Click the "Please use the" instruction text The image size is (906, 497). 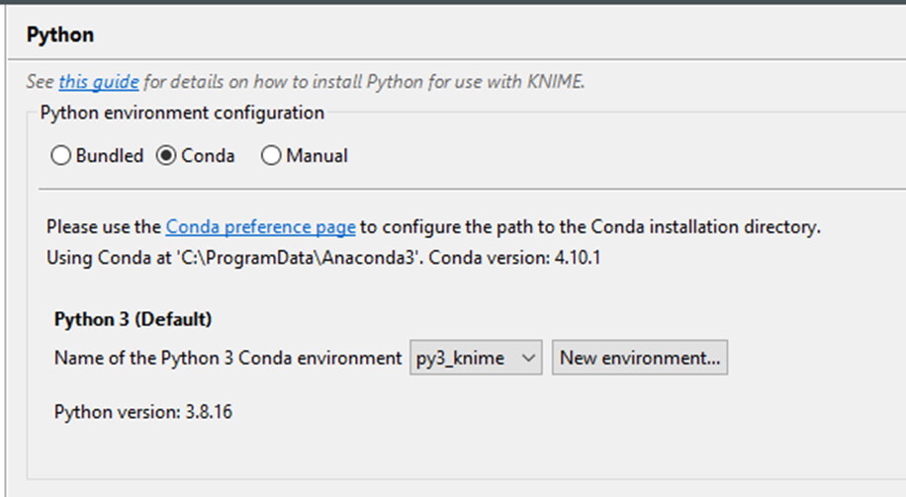pos(103,227)
